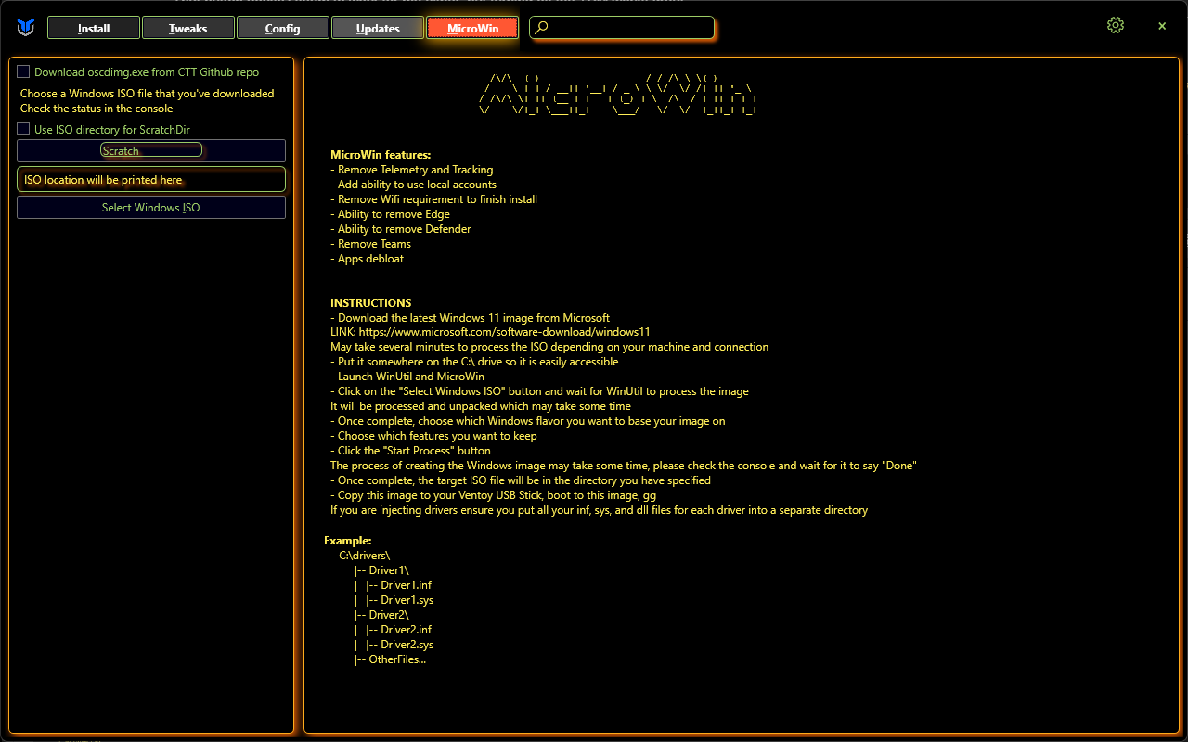1188x742 pixels.
Task: Toggle Use ISO directory for ScratchDir checkbox
Action: pos(23,129)
